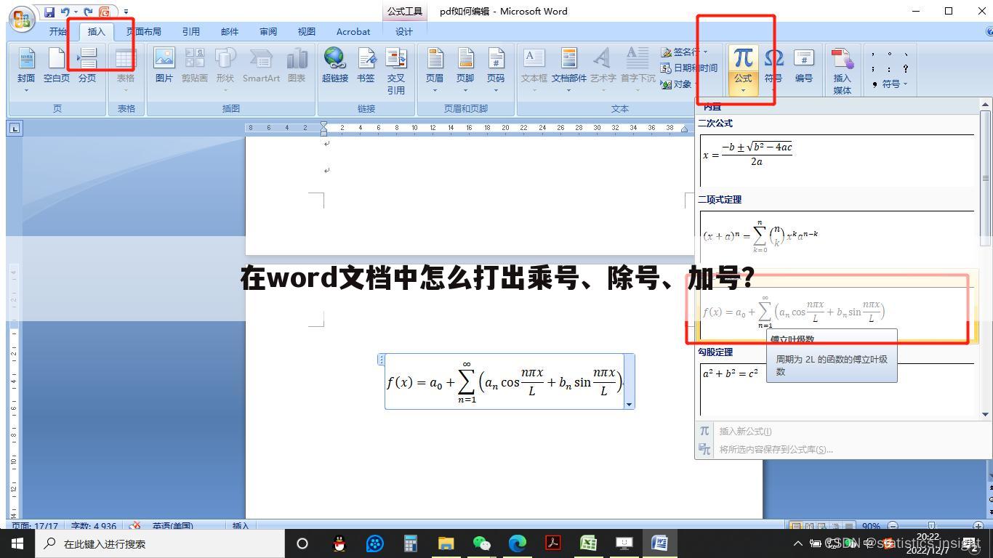This screenshot has width=993, height=558.
Task: Open equation options dropdown on the document equation
Action: [629, 403]
